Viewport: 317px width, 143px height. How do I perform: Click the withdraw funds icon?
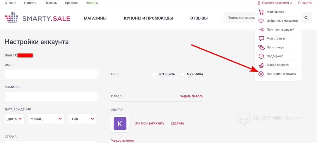click(x=261, y=65)
